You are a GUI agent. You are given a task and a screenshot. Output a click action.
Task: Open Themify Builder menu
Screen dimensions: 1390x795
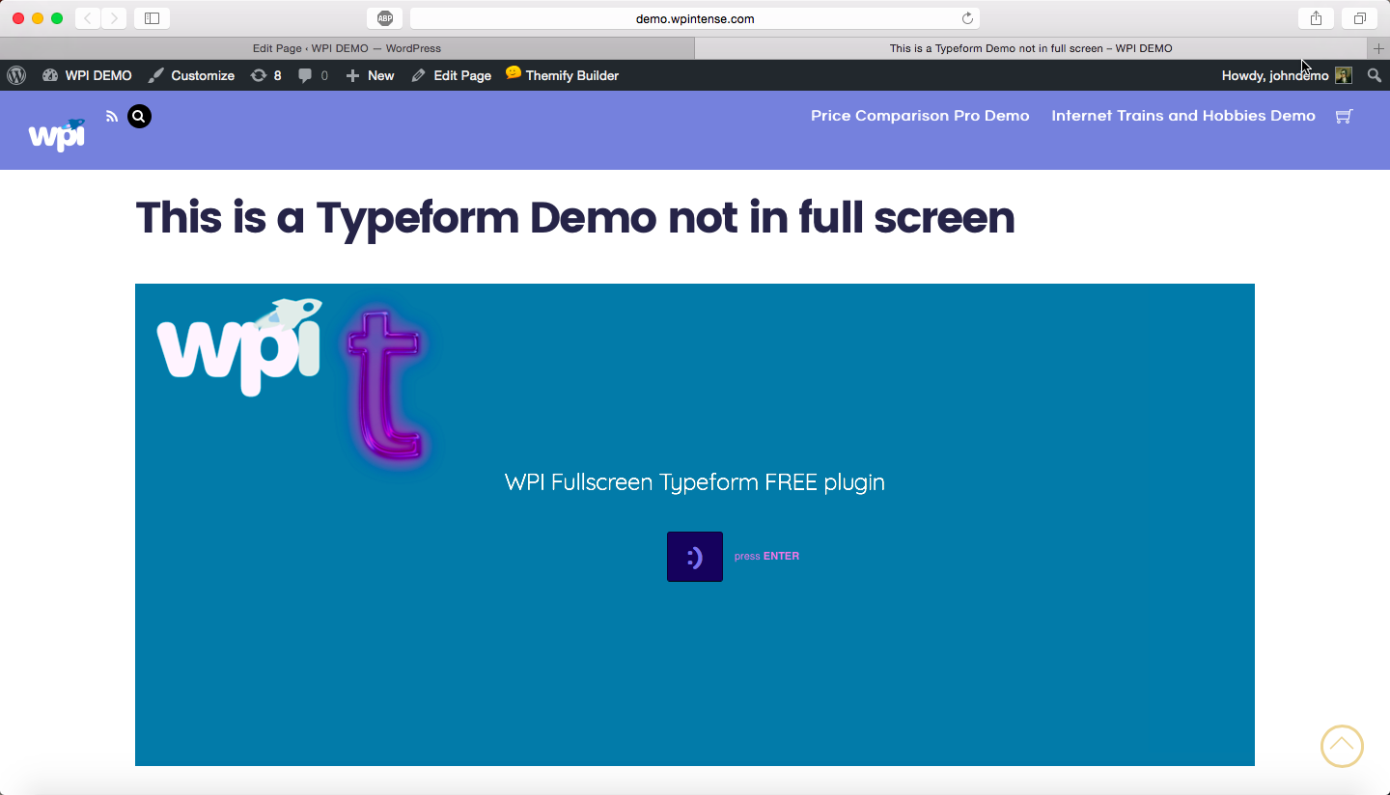562,75
